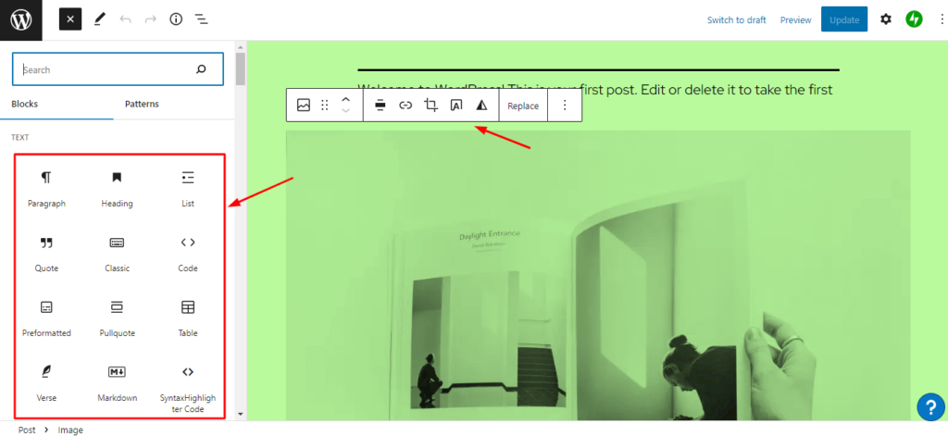948x436 pixels.
Task: Insert a Pullquote block
Action: [x=118, y=318]
